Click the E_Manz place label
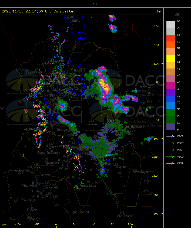Viewport: 191px width, 228px height. point(32,210)
